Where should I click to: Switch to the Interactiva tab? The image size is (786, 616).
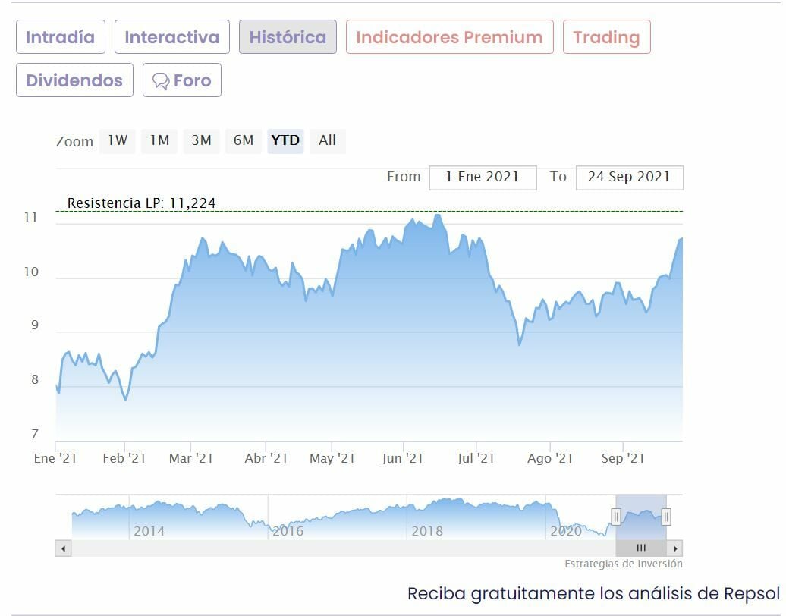pyautogui.click(x=171, y=37)
